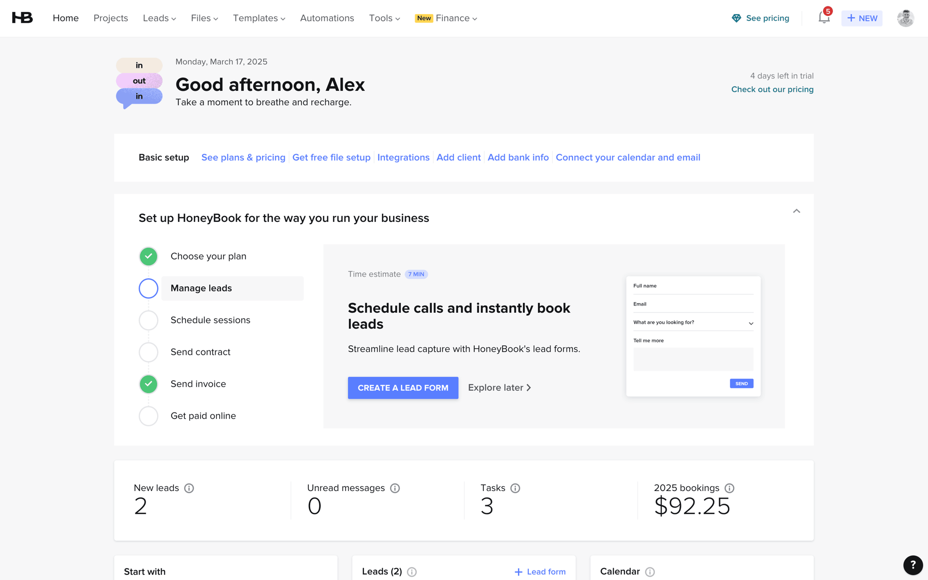Click the info icon next to Tasks
Viewport: 928px width, 580px height.
coord(515,488)
